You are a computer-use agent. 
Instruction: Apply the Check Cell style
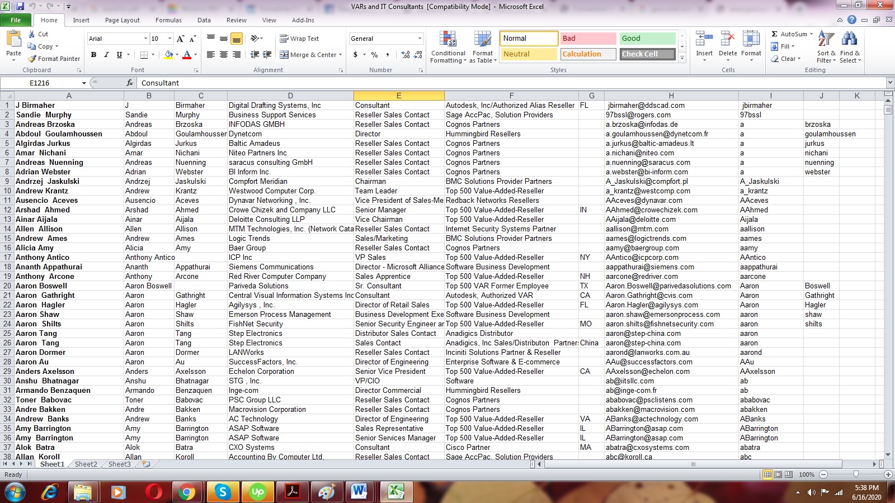point(647,54)
